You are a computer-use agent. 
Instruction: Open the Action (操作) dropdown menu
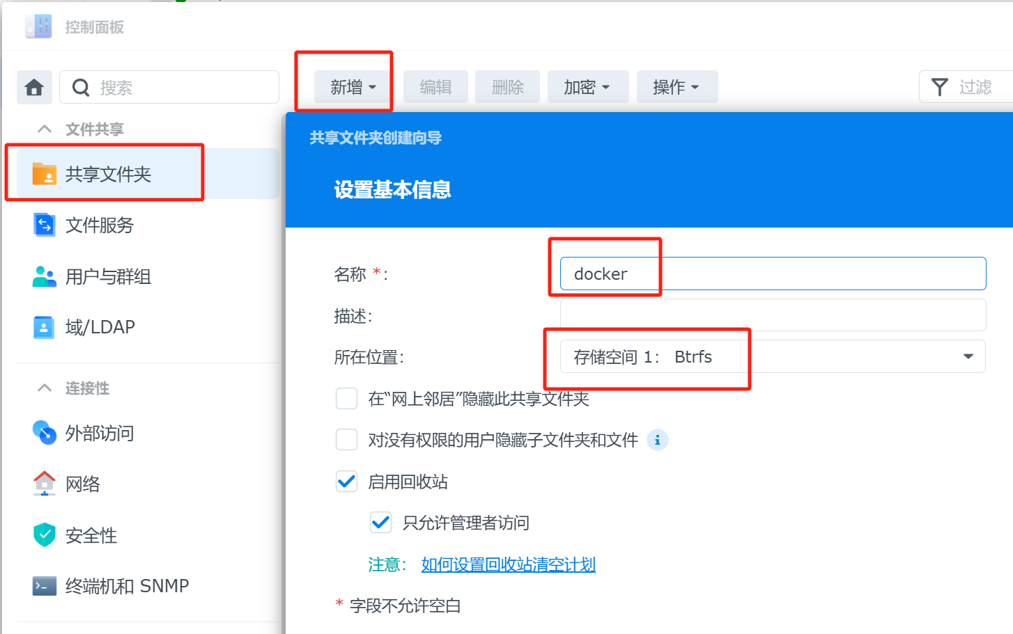(x=676, y=87)
